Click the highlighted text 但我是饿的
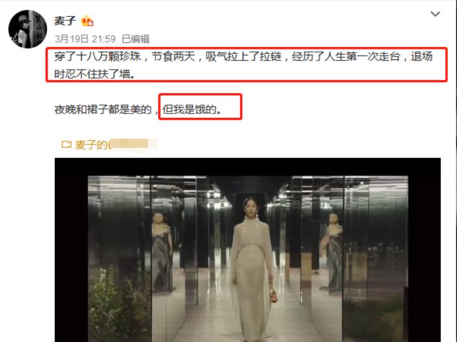Image resolution: width=457 pixels, height=342 pixels. 192,109
